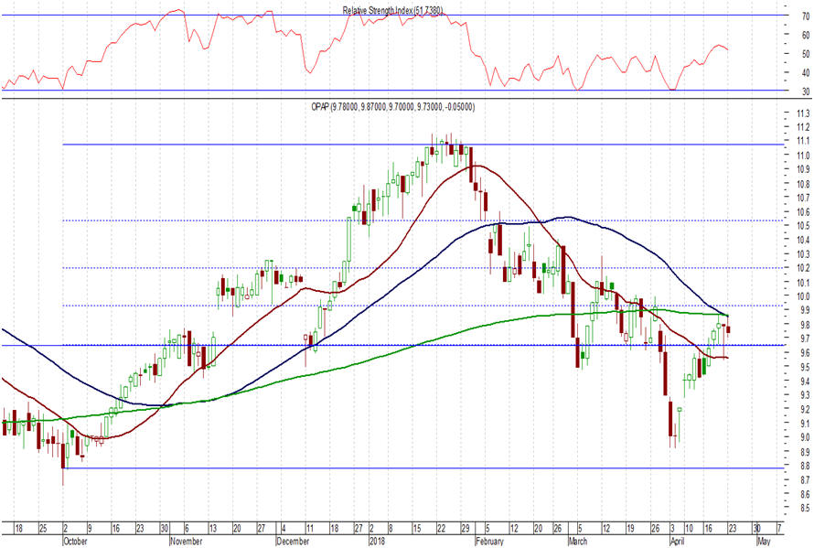Click price axis label 10.3
Viewport: 814px width, 548px height.
point(803,254)
